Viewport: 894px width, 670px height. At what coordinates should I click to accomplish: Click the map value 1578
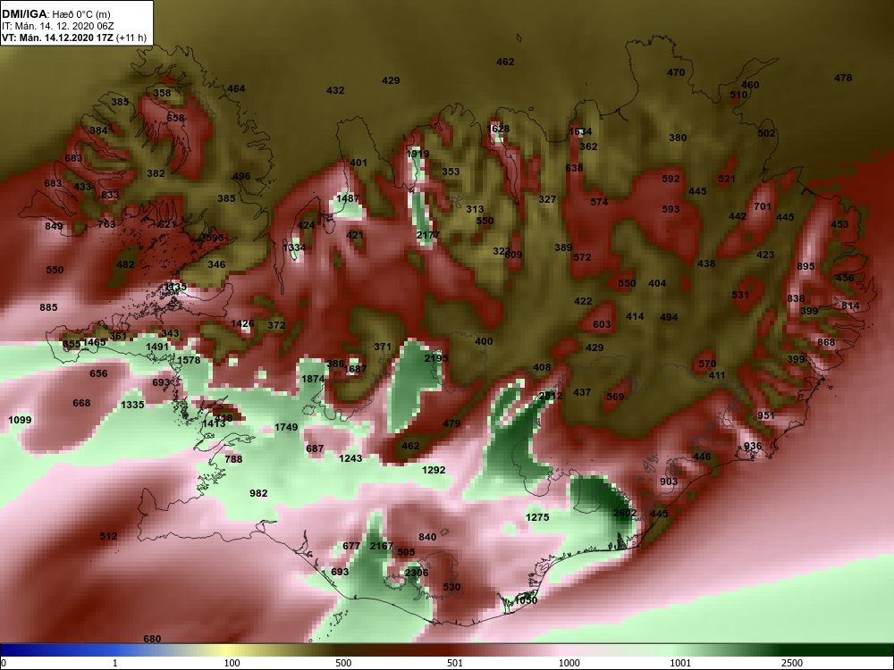click(189, 360)
